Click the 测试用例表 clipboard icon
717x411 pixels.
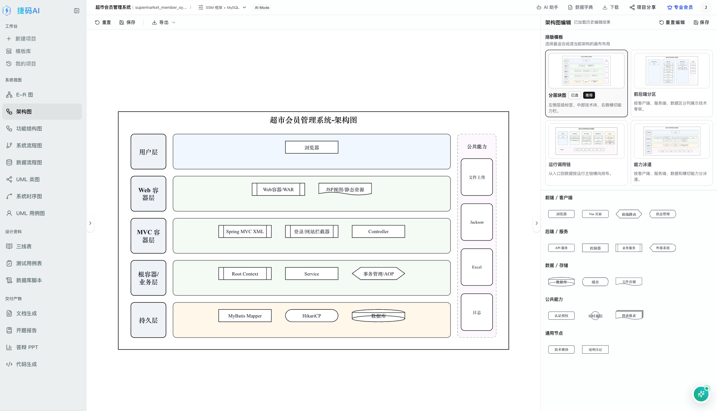(9, 263)
